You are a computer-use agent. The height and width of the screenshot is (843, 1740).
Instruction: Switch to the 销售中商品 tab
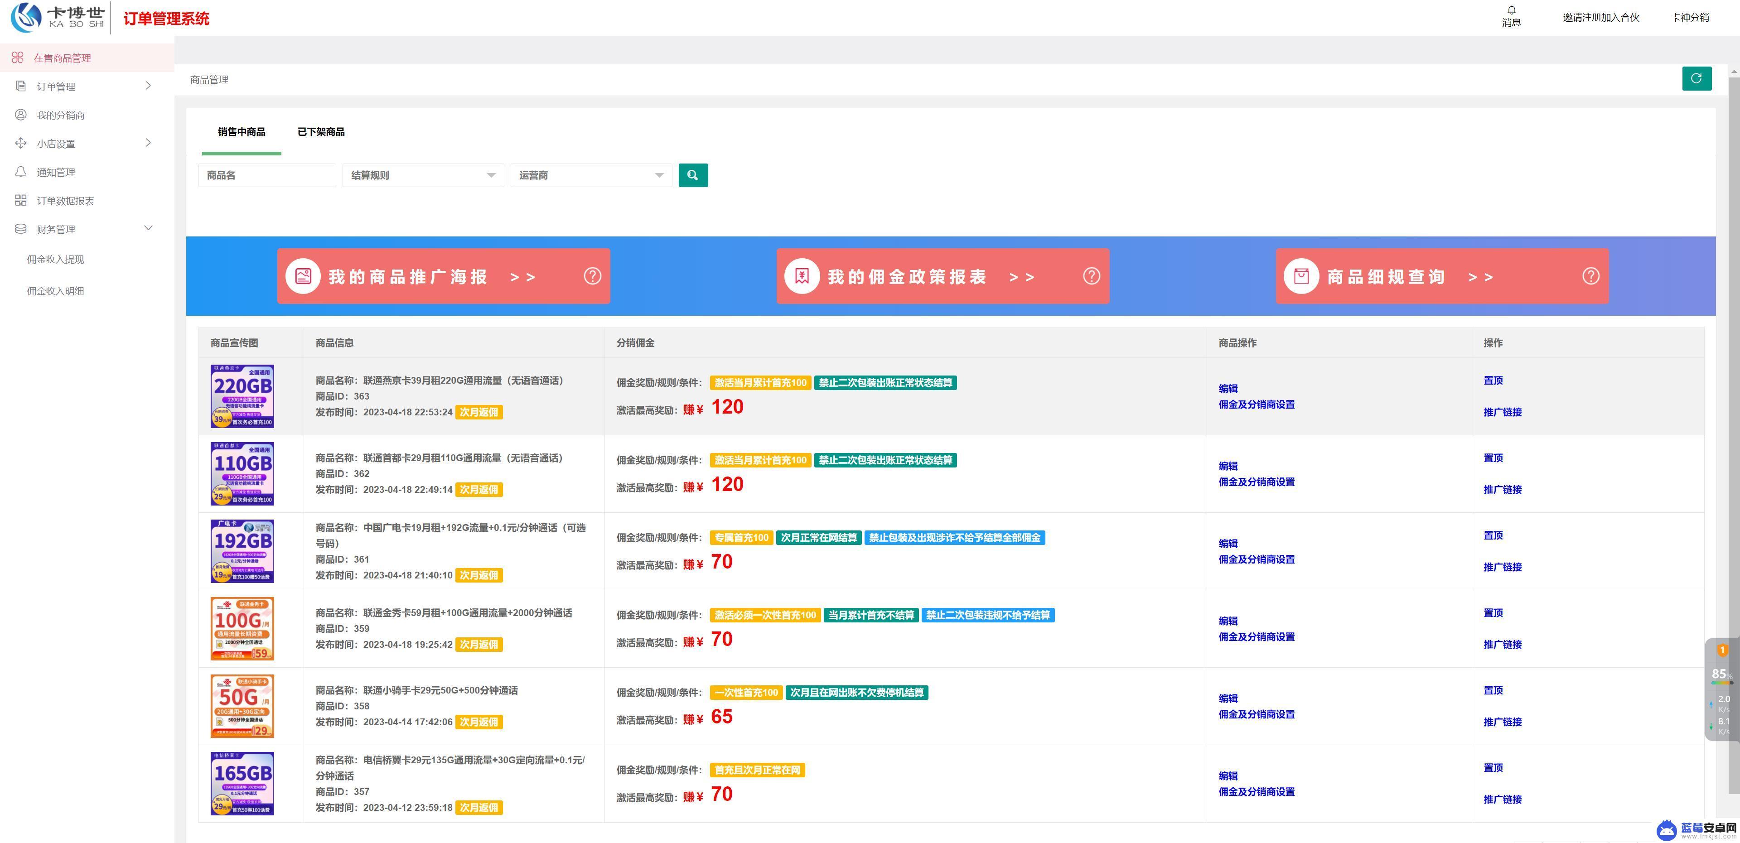click(242, 132)
